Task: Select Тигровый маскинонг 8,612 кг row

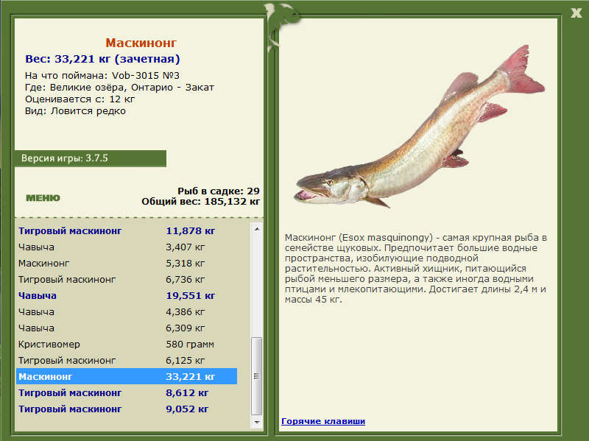Action: (x=127, y=392)
